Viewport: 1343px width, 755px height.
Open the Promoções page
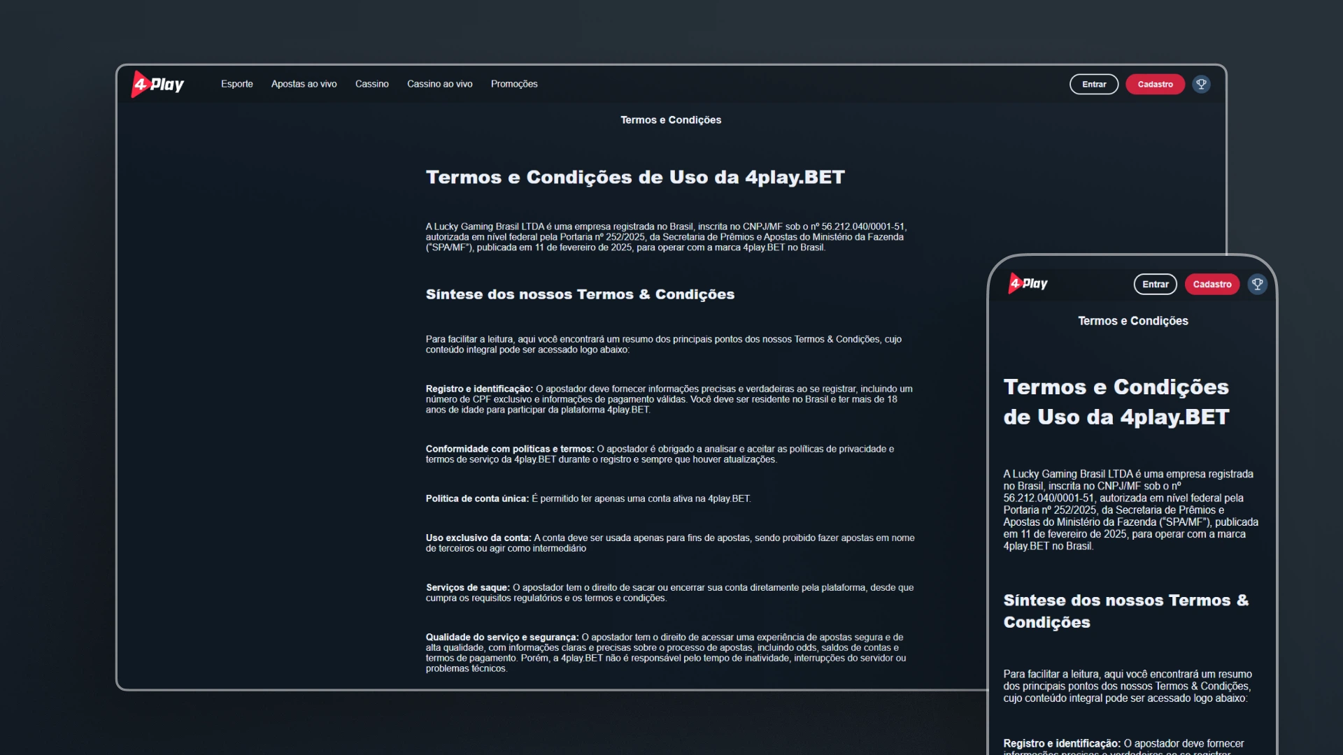[513, 84]
